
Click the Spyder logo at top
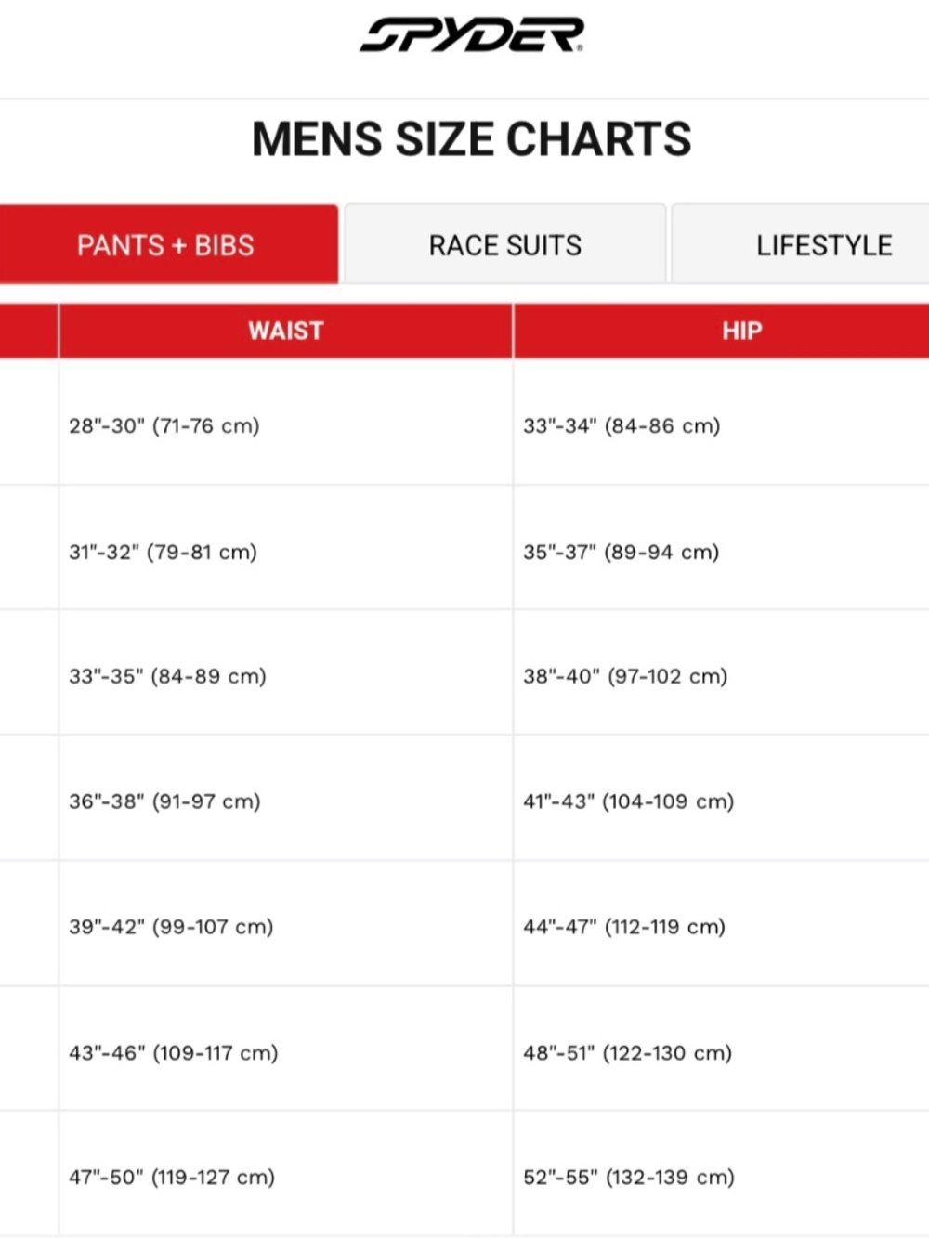click(x=472, y=34)
